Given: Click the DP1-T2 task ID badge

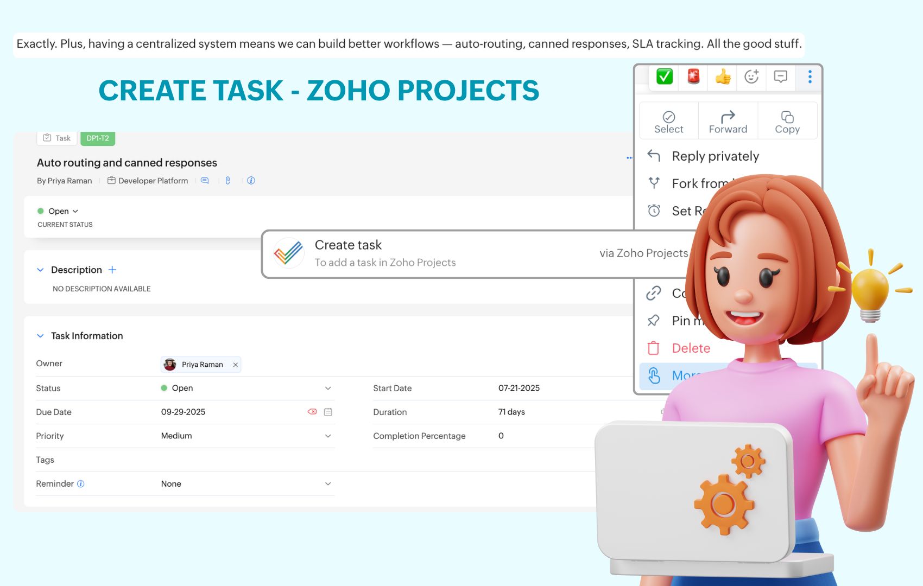Looking at the screenshot, I should 98,138.
